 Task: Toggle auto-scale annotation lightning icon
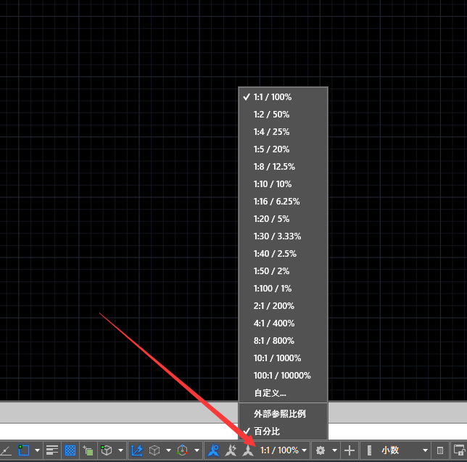(231, 450)
